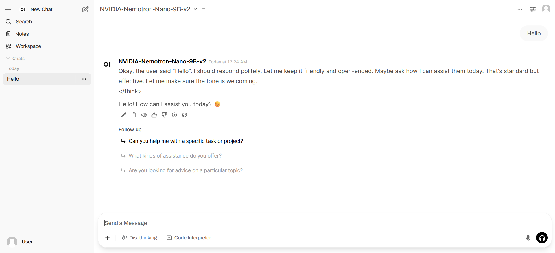The image size is (555, 253).
Task: Toggle the Dis_thinking option
Action: pyautogui.click(x=140, y=238)
